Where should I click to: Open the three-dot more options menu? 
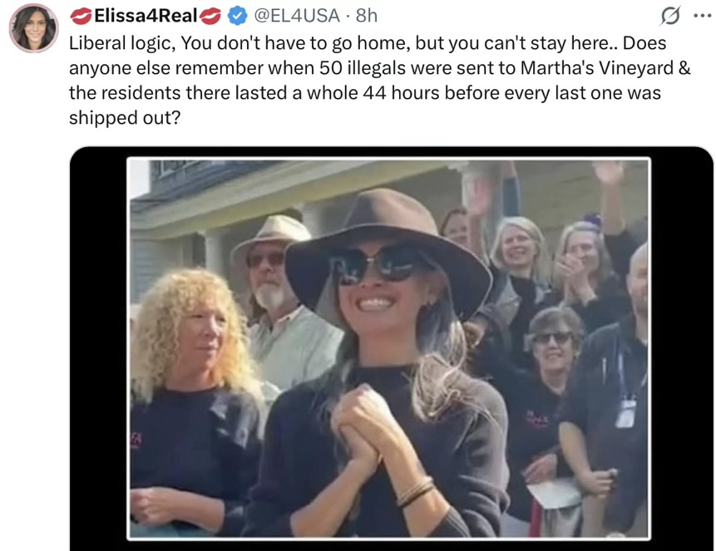pyautogui.click(x=702, y=16)
